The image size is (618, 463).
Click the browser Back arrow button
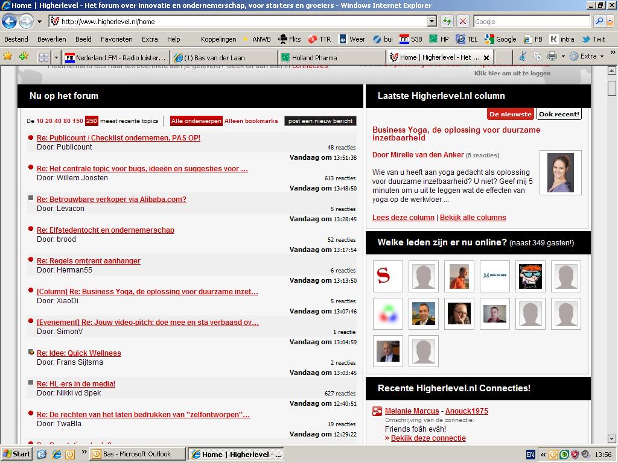(x=9, y=22)
